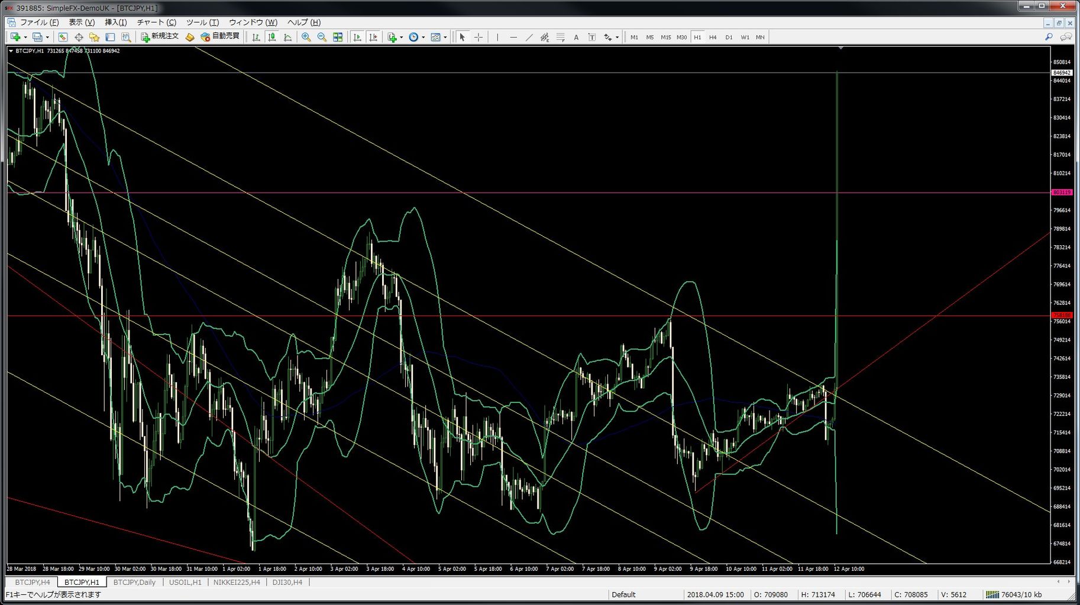Viewport: 1080px width, 605px height.
Task: Click the connection status 76043/10 kb indicator
Action: pos(1014,595)
